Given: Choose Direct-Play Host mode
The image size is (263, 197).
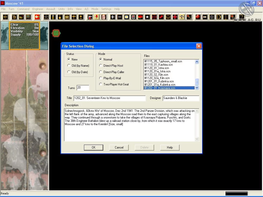Looking at the screenshot, I should [x=111, y=66].
